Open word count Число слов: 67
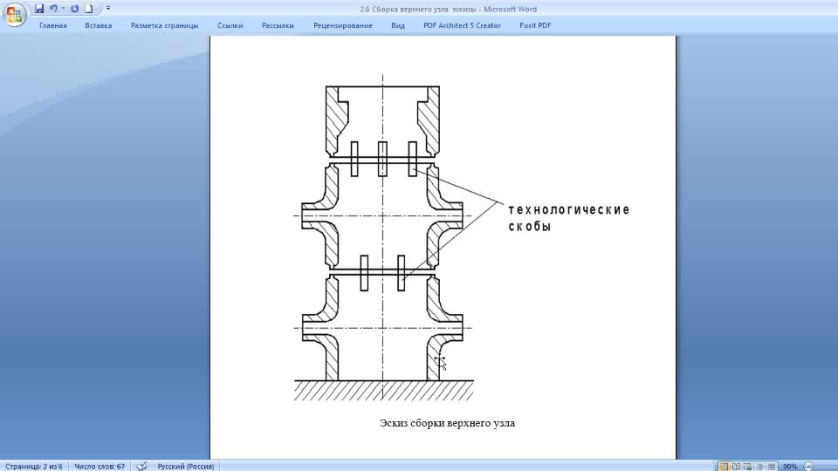The width and height of the screenshot is (838, 471). click(100, 466)
